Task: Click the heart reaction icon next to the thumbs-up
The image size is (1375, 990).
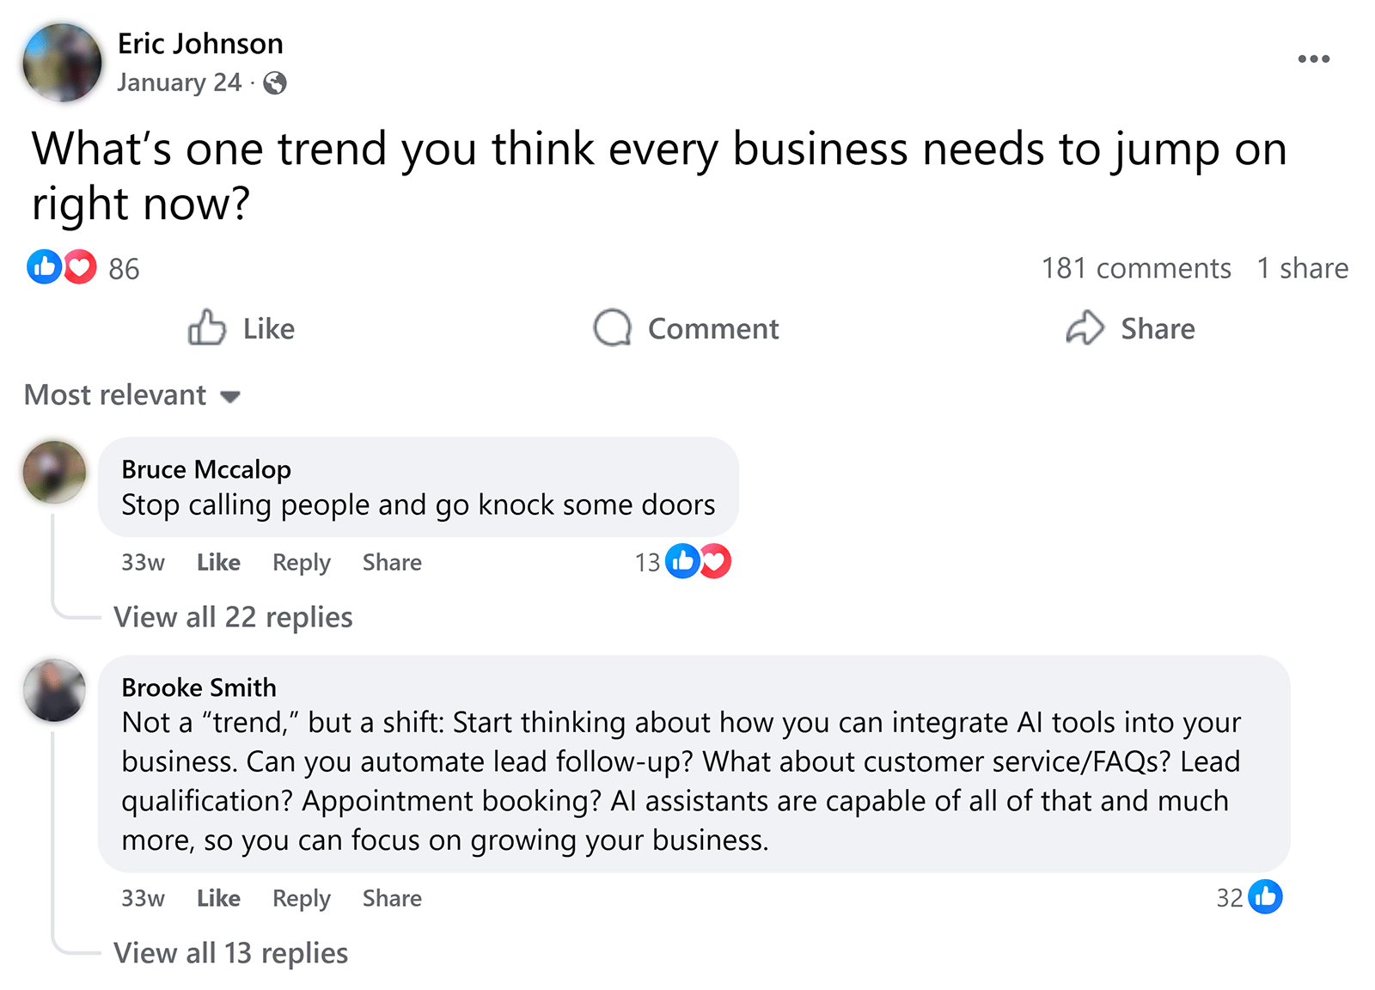Action: (78, 267)
